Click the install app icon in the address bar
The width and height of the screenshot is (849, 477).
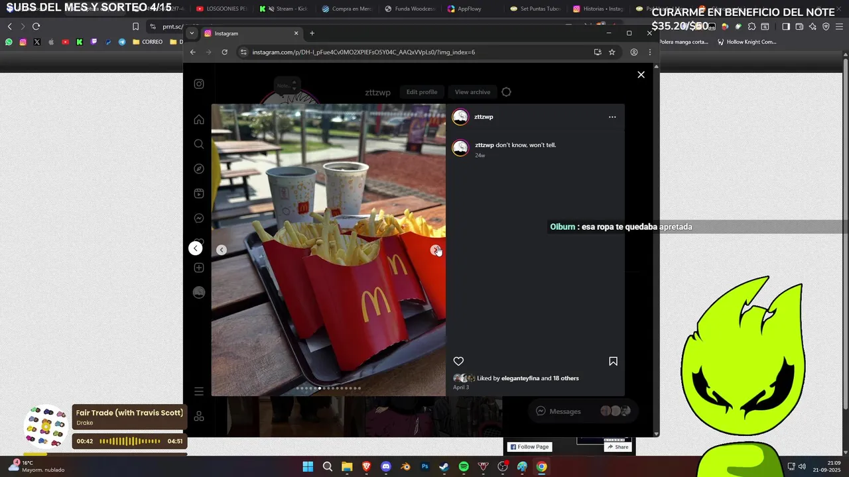[598, 52]
